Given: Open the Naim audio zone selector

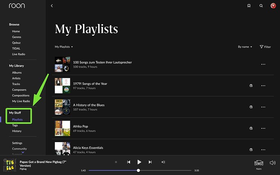Looking at the screenshot, I should click(x=259, y=164).
